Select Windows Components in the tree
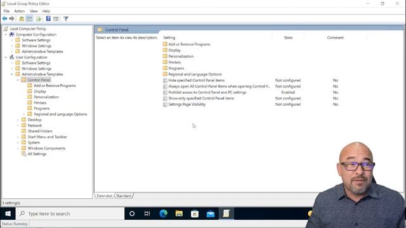Viewport: 406px width, 228px height. pyautogui.click(x=46, y=148)
